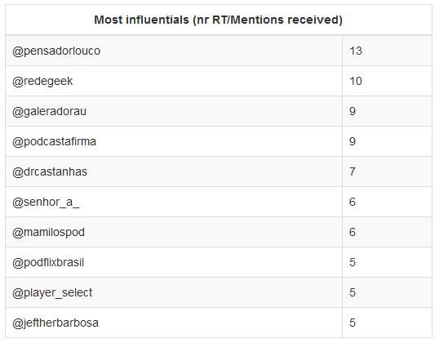Image resolution: width=439 pixels, height=343 pixels.
Task: Click the @pensadorlouco username
Action: (56, 51)
